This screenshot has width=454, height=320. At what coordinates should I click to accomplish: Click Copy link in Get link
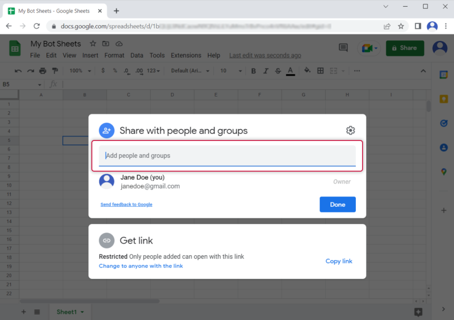click(x=339, y=261)
